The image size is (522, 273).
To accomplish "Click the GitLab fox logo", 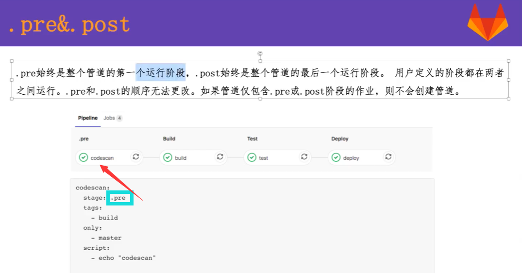I will point(488,22).
